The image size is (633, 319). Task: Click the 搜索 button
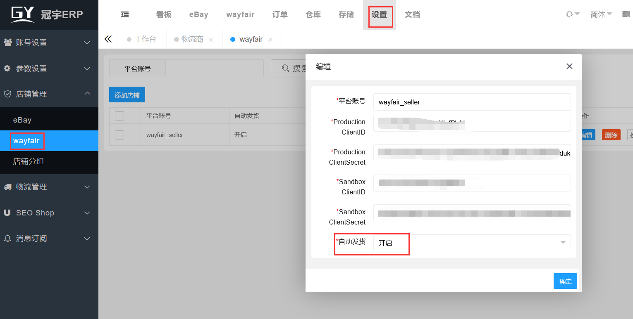pyautogui.click(x=288, y=68)
